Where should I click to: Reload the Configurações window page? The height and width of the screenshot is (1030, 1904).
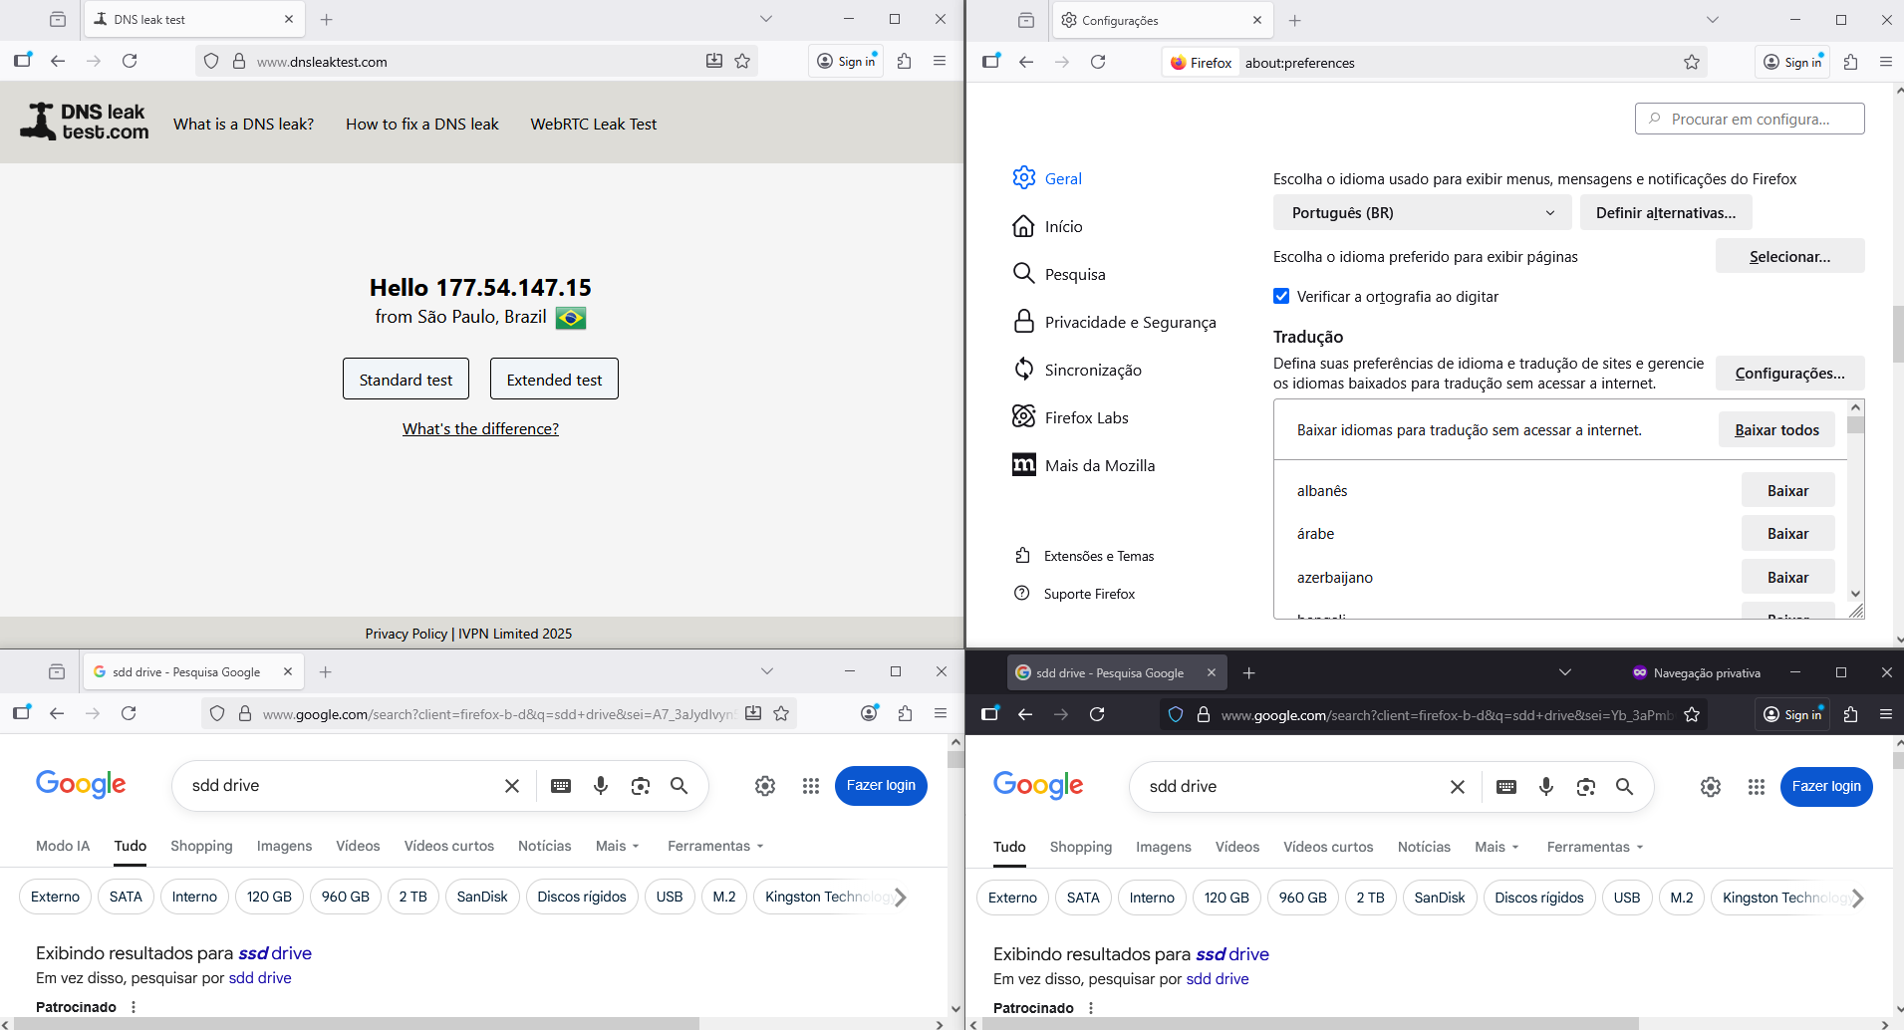(x=1098, y=62)
